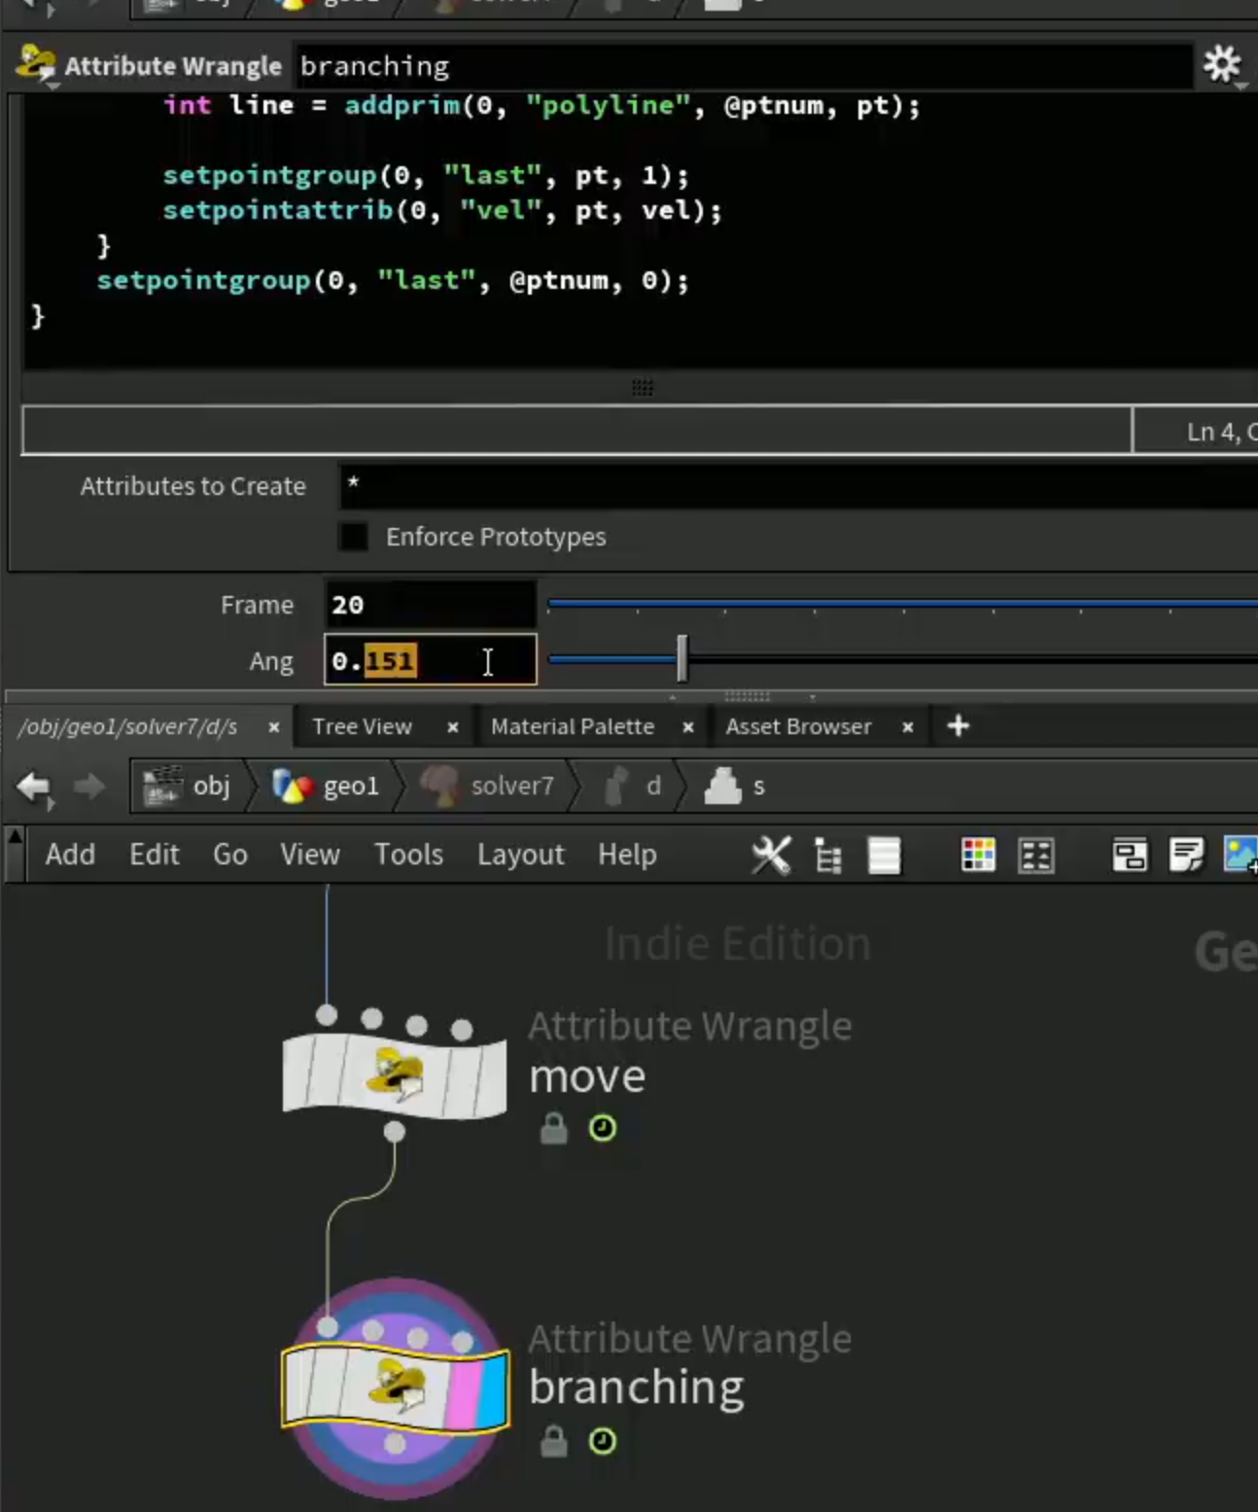Click the Ang slider handle
The height and width of the screenshot is (1512, 1258).
[x=681, y=658]
